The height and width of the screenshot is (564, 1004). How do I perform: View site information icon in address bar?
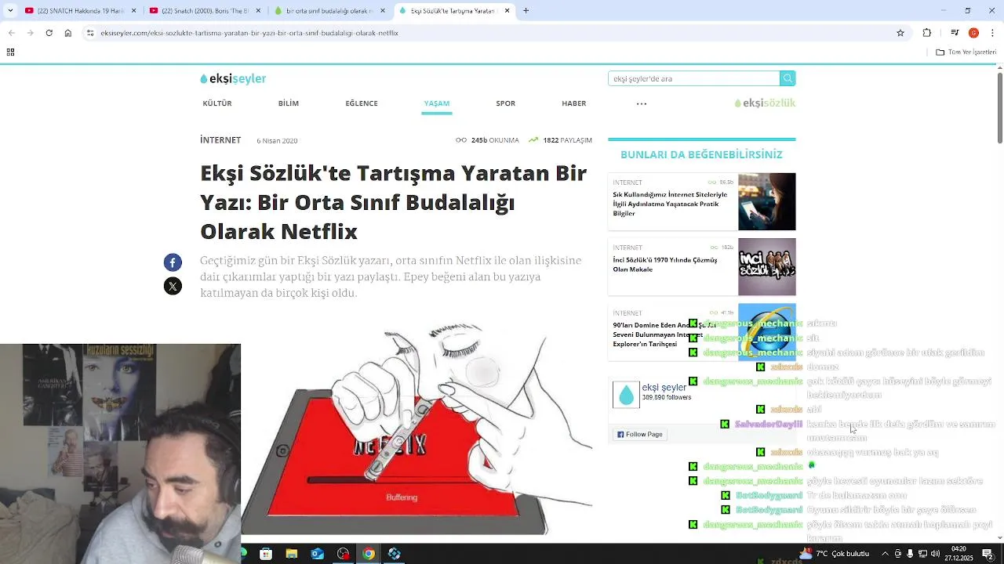(x=90, y=33)
